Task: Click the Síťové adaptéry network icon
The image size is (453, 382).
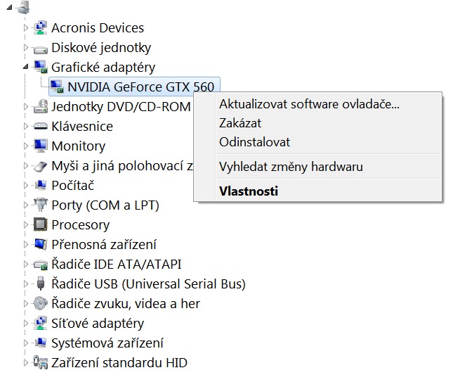Action: click(x=41, y=324)
